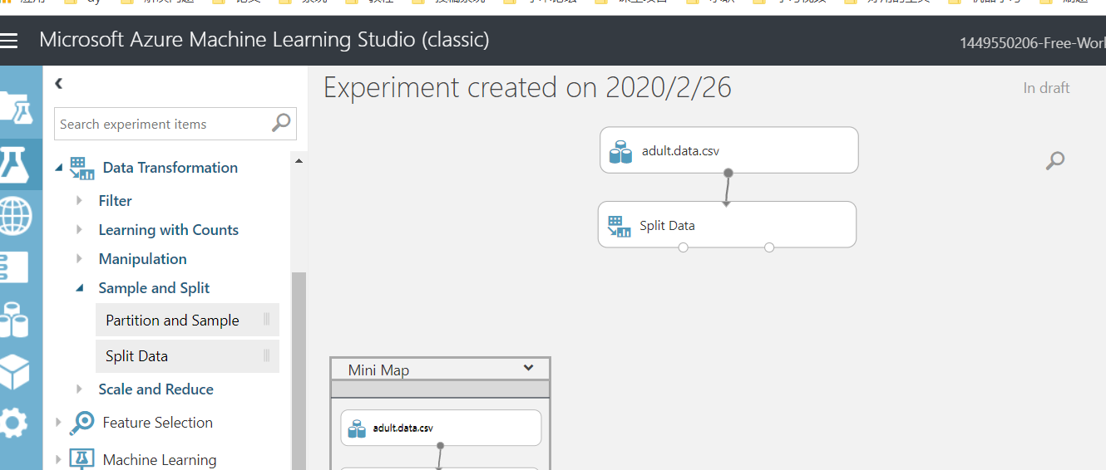Click the left output port of Split Data

coord(684,247)
